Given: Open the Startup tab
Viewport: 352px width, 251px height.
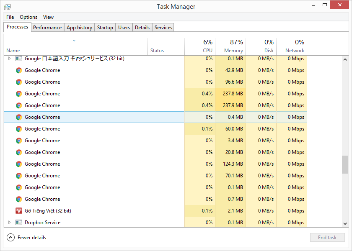Looking at the screenshot, I should click(x=105, y=28).
